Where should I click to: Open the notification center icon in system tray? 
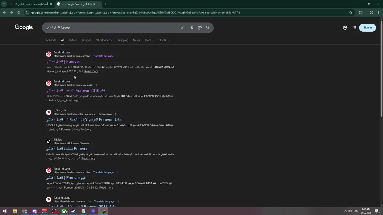point(377,211)
